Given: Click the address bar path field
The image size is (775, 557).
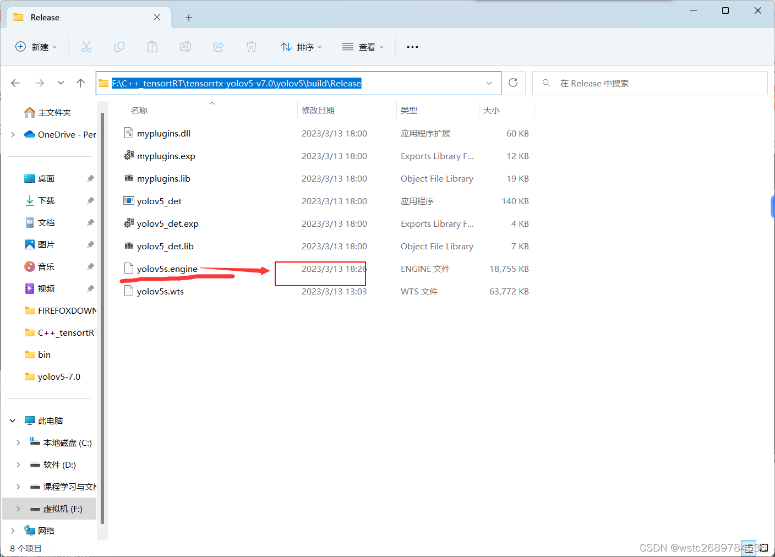Looking at the screenshot, I should [x=298, y=83].
